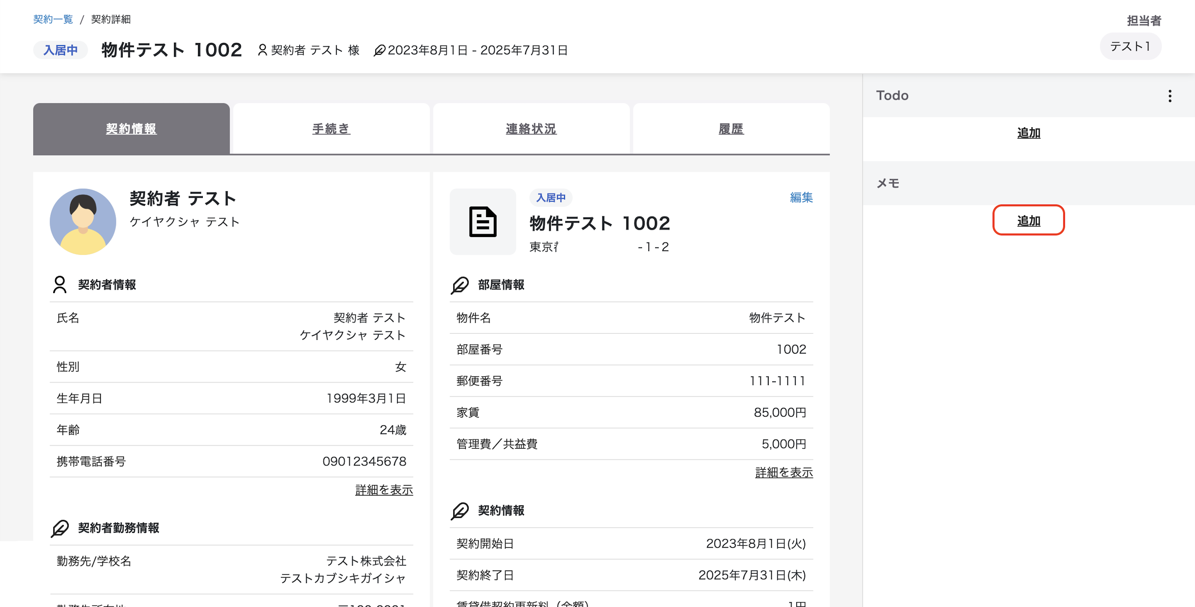Switch to the 契約情報 tab
The height and width of the screenshot is (607, 1195).
coord(131,128)
